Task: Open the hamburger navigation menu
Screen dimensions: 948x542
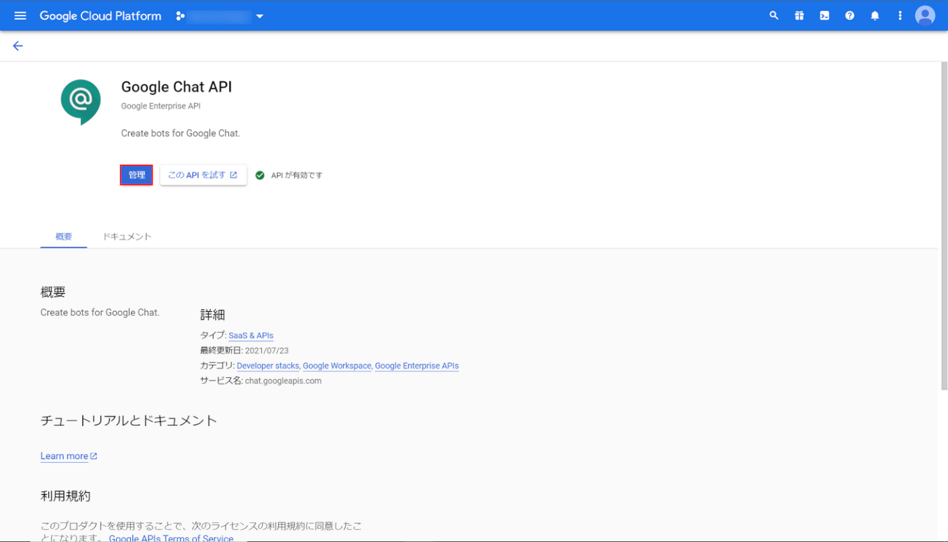Action: (20, 16)
